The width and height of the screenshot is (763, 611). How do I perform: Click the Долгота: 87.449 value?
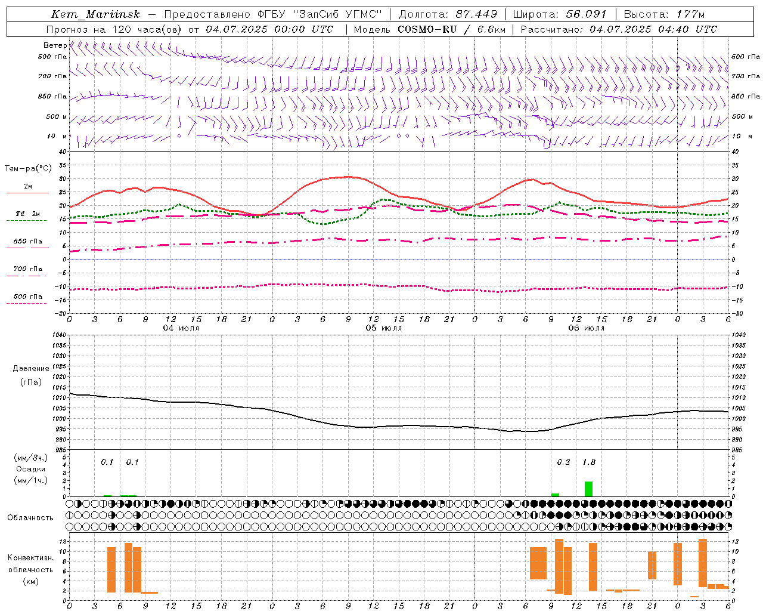click(x=448, y=14)
